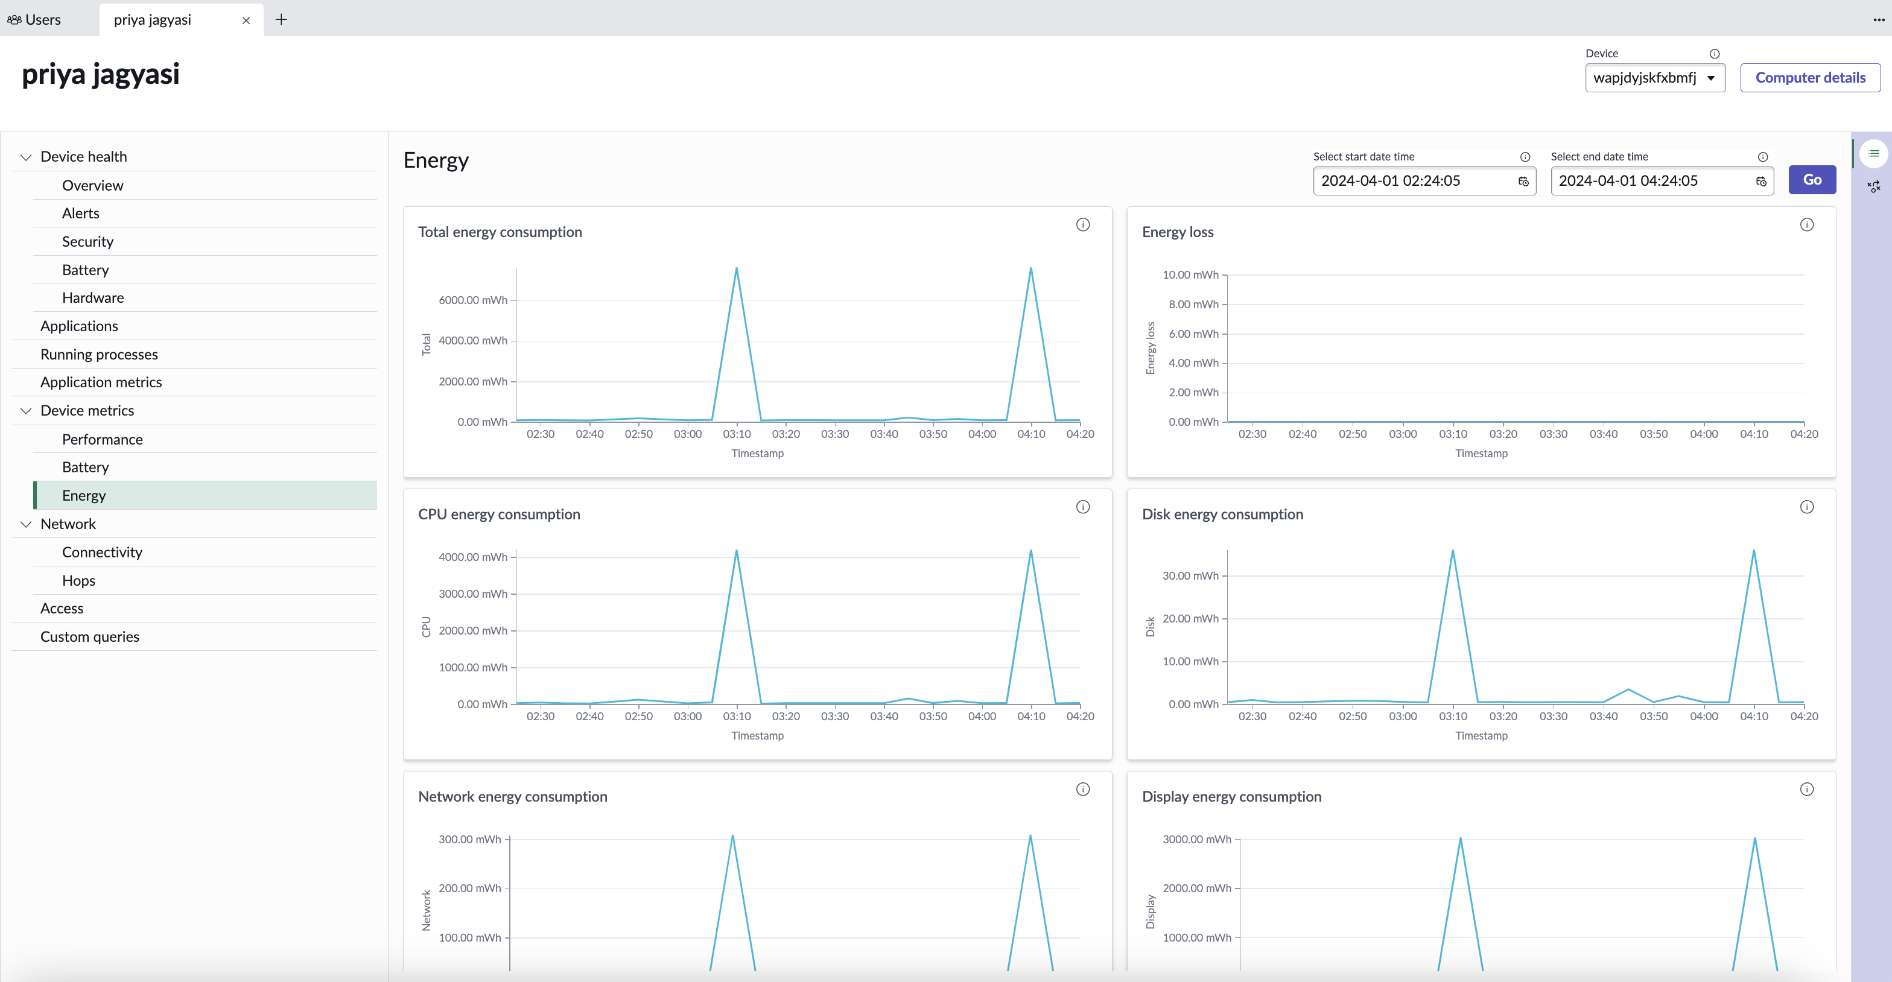1892x982 pixels.
Task: Open Computer details
Action: 1810,78
